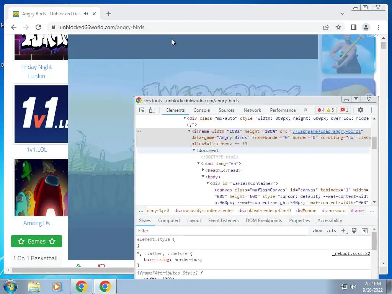Open the Chrome three-dot main menu
Screen dimensions: 392x294
pos(378,27)
